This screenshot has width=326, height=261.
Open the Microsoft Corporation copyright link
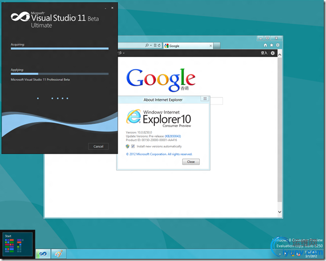tap(159, 154)
